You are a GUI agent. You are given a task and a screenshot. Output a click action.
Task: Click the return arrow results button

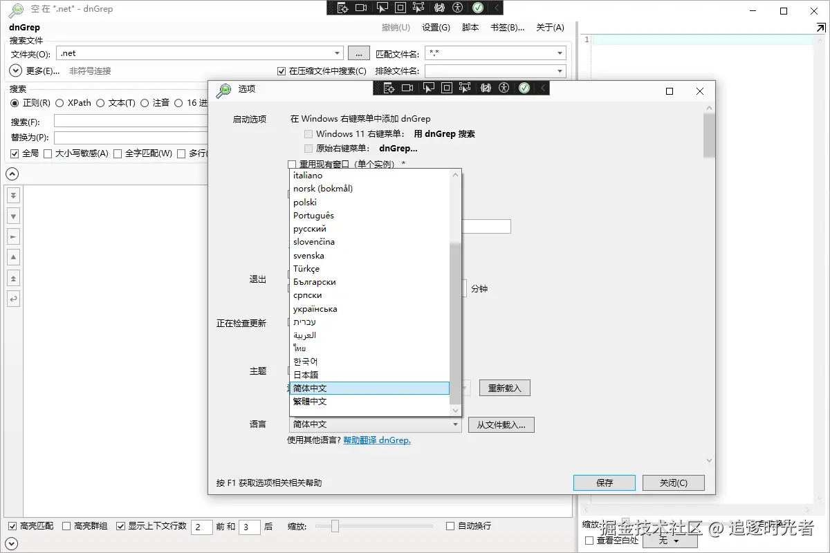(13, 299)
